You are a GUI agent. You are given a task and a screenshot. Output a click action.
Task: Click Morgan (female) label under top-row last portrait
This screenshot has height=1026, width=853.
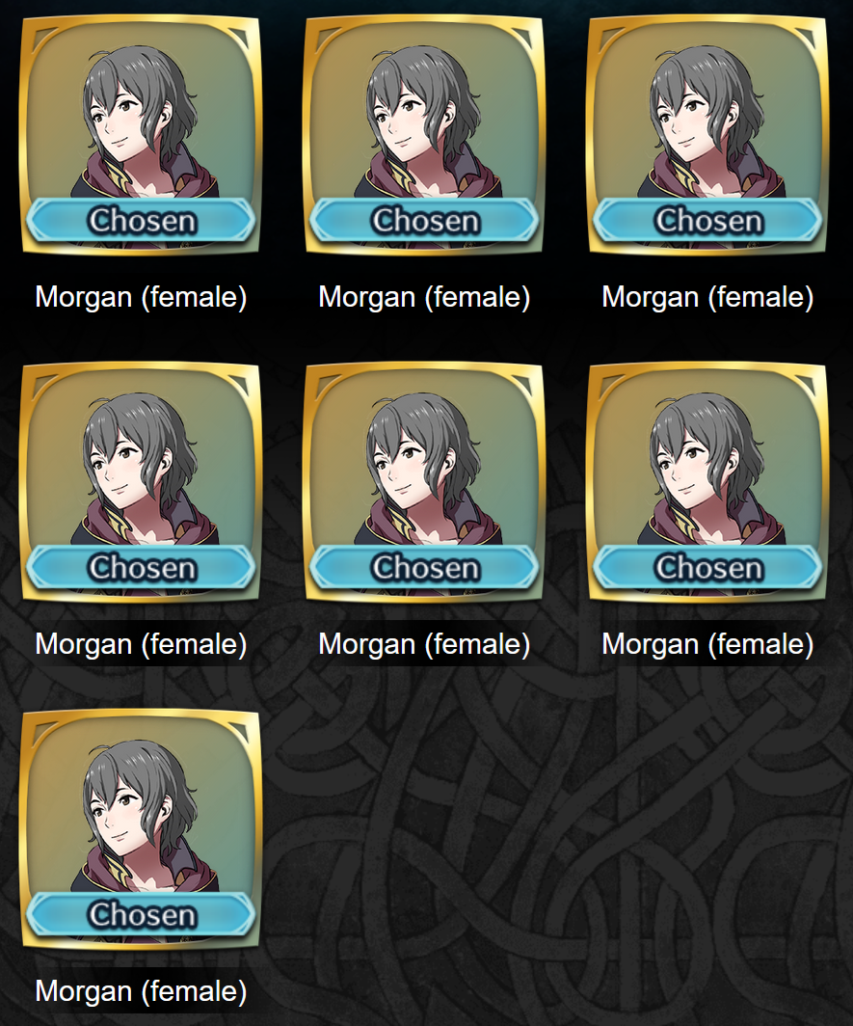707,297
